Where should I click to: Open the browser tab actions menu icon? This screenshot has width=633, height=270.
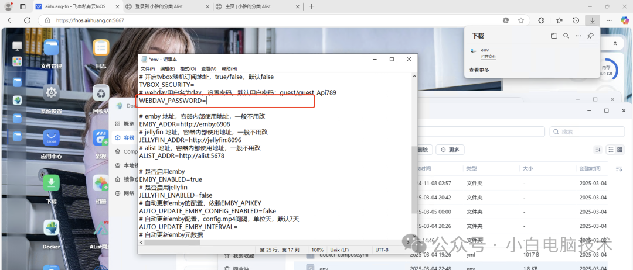[x=23, y=6]
